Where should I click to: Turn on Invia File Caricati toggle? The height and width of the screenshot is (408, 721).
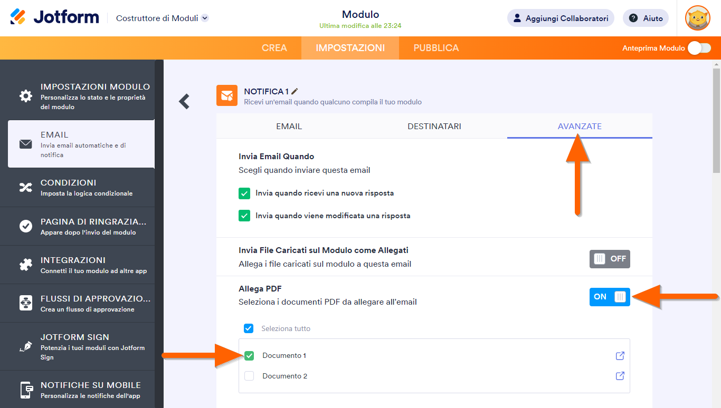610,259
